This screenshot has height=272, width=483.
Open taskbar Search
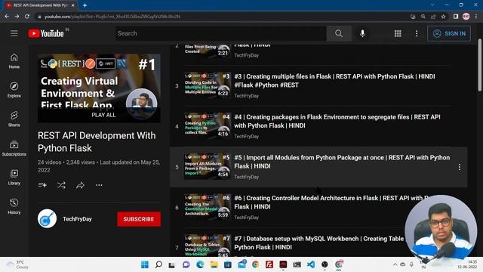point(158,264)
